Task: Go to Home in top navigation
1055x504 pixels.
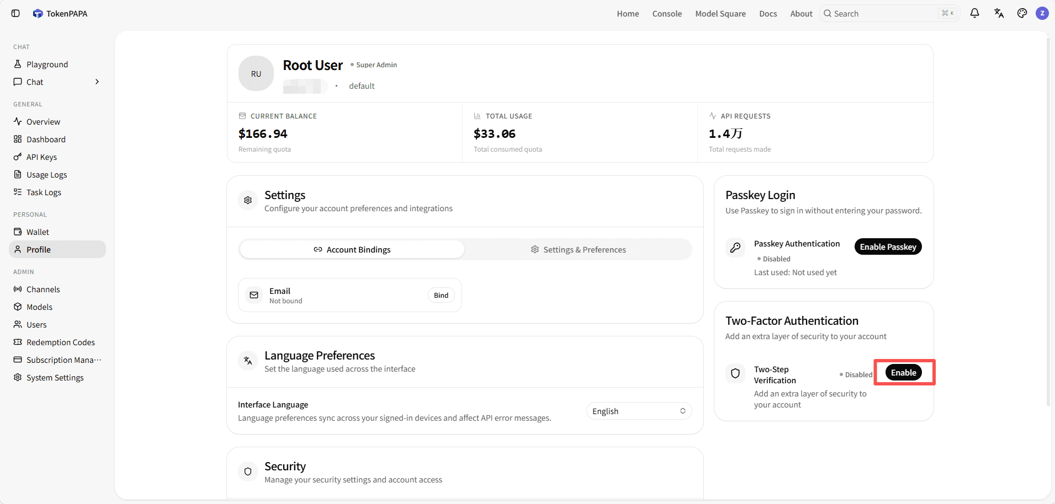Action: (x=628, y=13)
